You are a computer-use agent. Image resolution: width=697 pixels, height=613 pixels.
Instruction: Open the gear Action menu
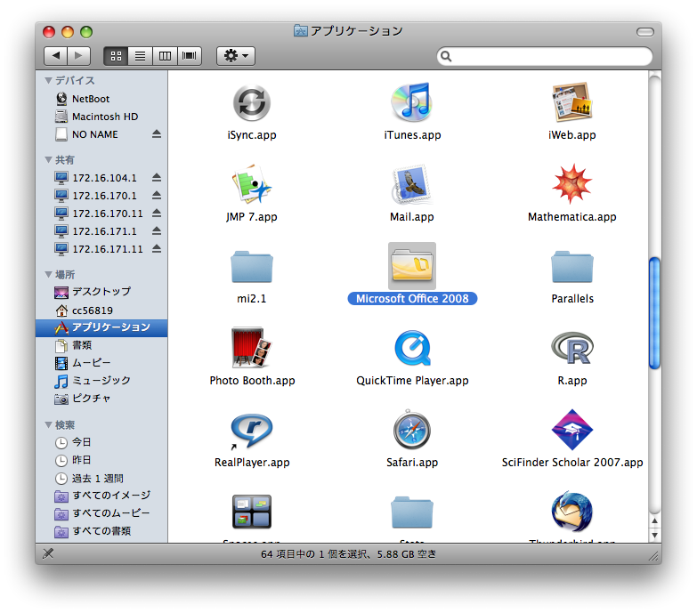(x=236, y=56)
